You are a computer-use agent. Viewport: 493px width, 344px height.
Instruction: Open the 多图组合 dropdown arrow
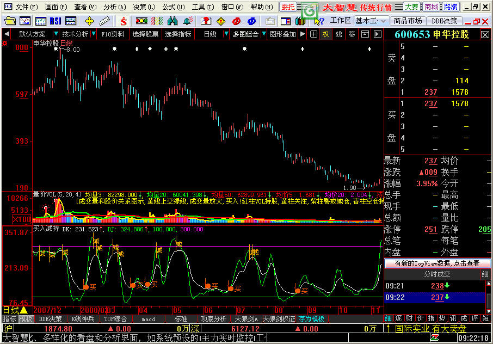[264, 34]
